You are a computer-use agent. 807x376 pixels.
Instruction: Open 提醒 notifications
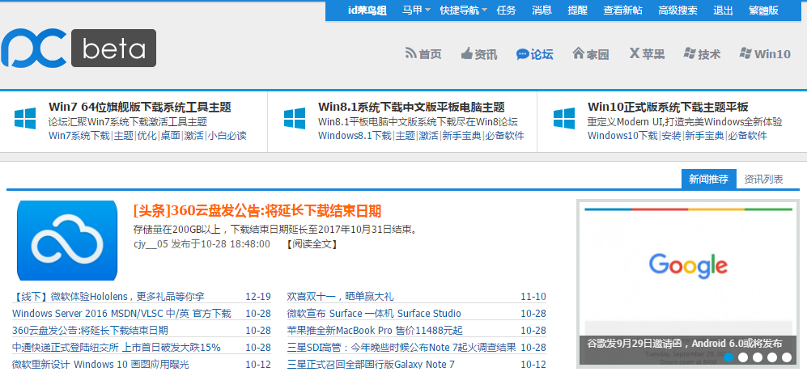click(577, 11)
